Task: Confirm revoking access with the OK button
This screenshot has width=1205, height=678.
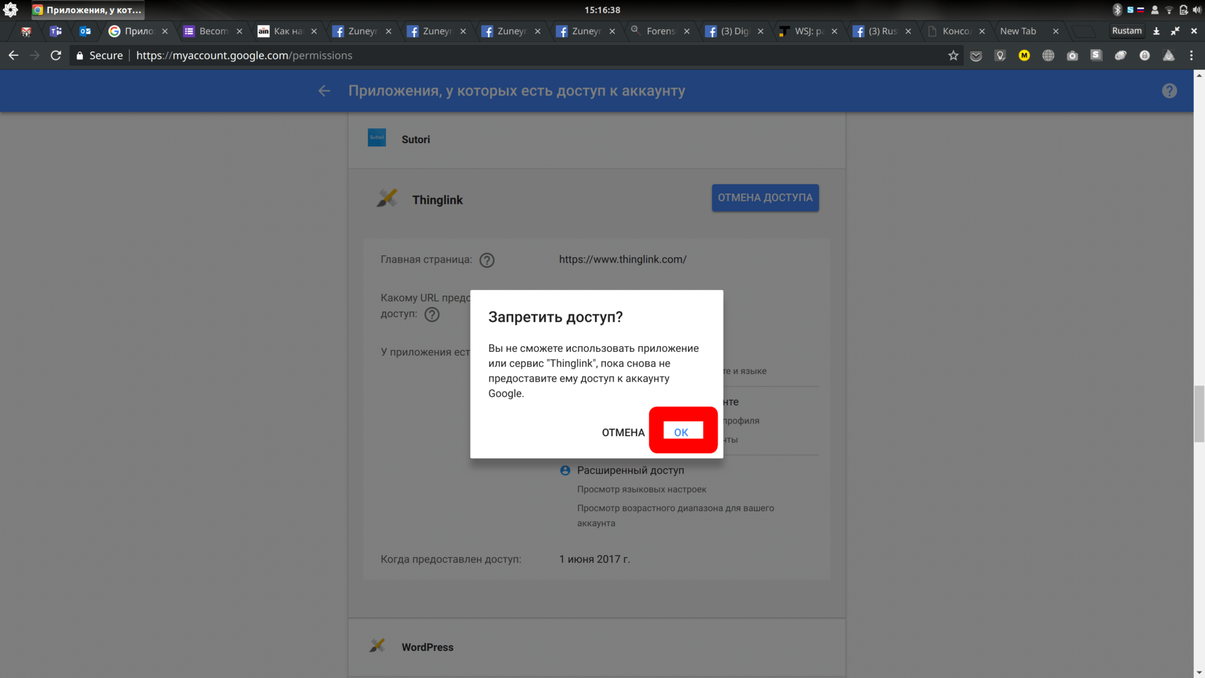Action: pos(683,431)
